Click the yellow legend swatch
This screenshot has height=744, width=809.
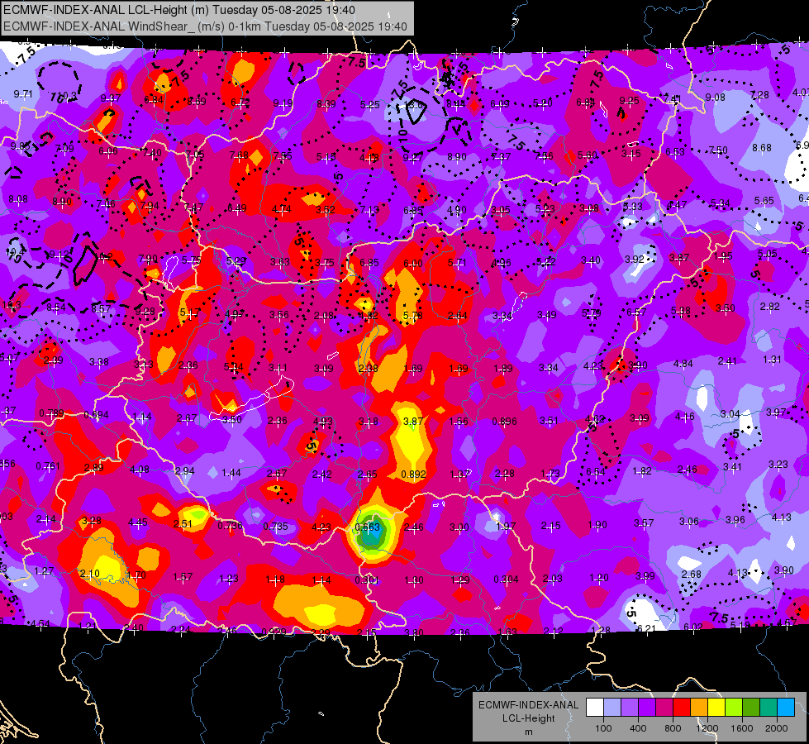(716, 708)
